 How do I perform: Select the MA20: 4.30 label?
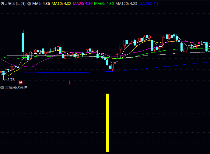(83, 4)
